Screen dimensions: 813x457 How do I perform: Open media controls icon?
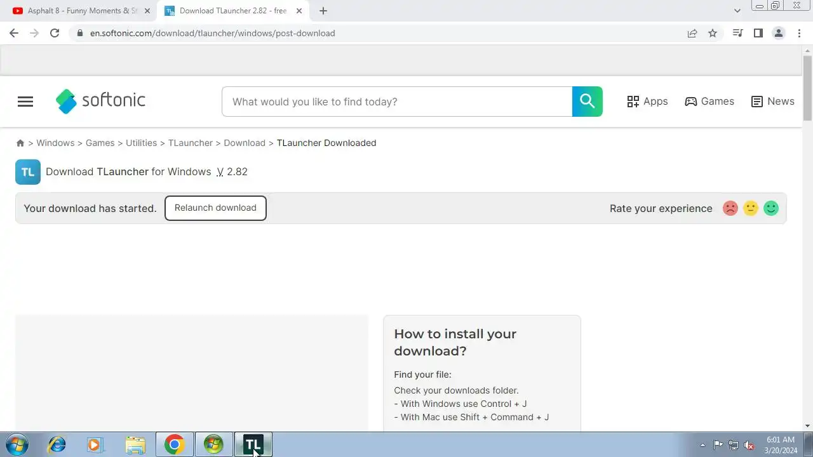[737, 33]
